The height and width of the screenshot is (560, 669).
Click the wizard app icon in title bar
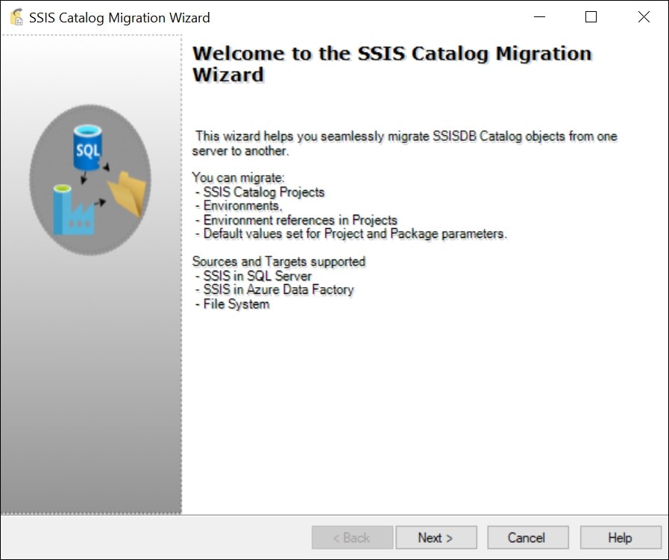coord(16,17)
